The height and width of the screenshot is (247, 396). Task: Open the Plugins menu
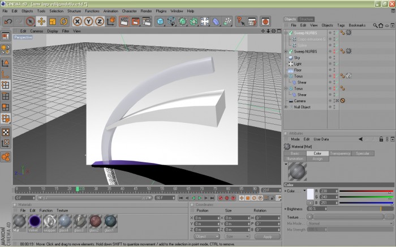(161, 11)
